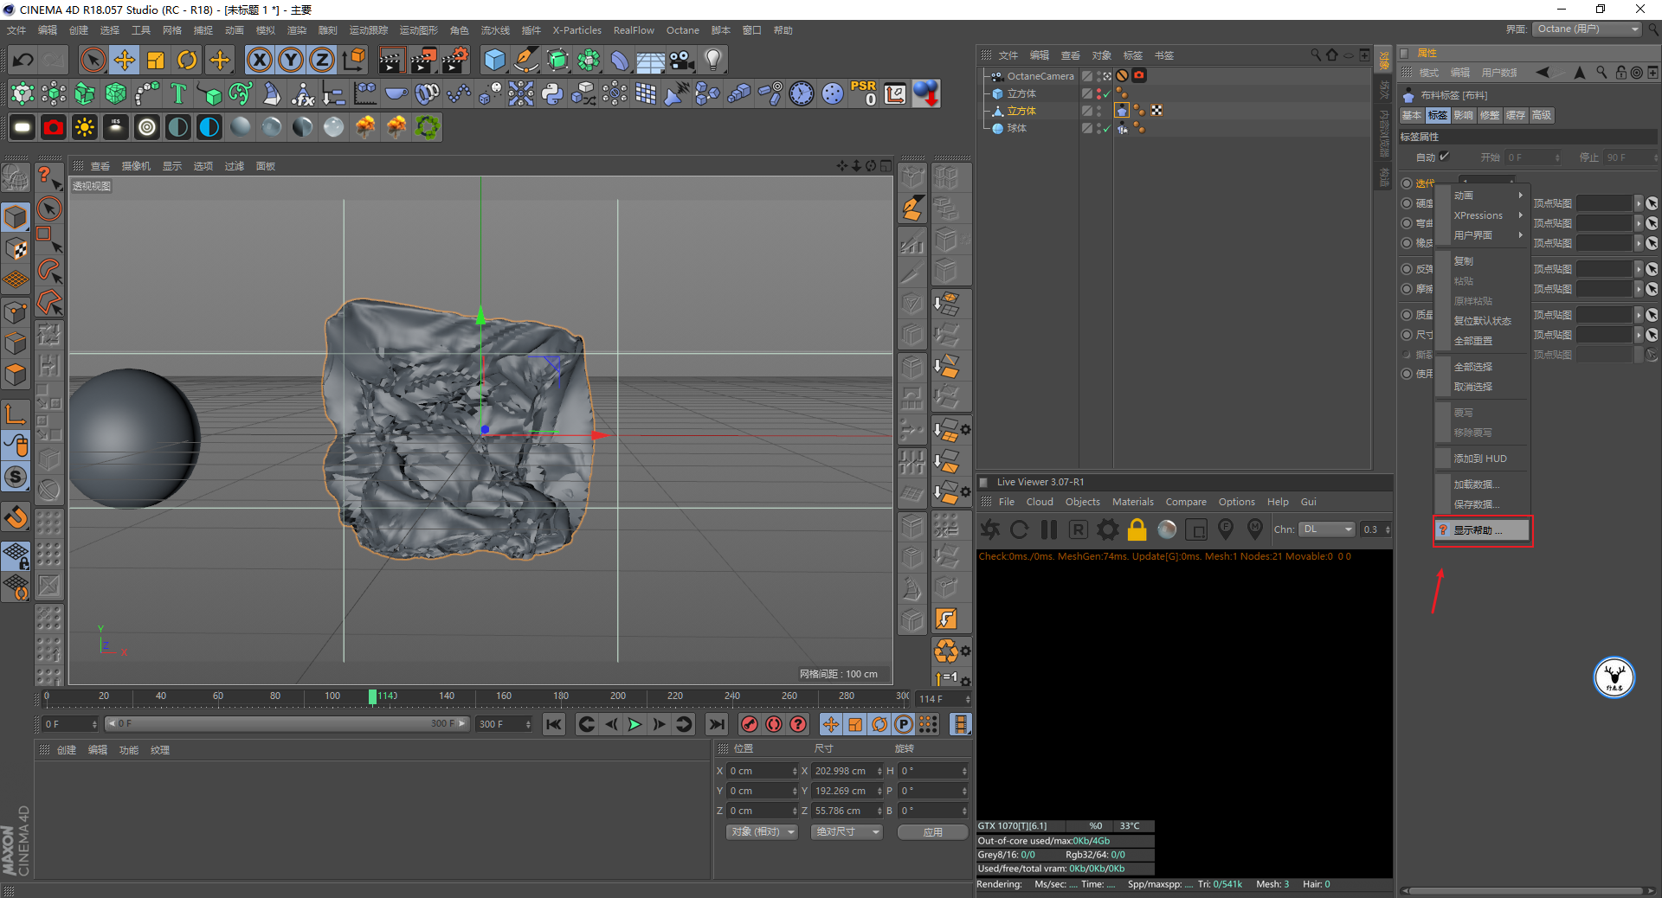
Task: Pause the Live Viewer render
Action: 1049,529
